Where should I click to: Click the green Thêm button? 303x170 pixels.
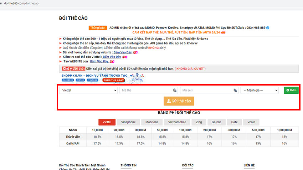pos(291,91)
